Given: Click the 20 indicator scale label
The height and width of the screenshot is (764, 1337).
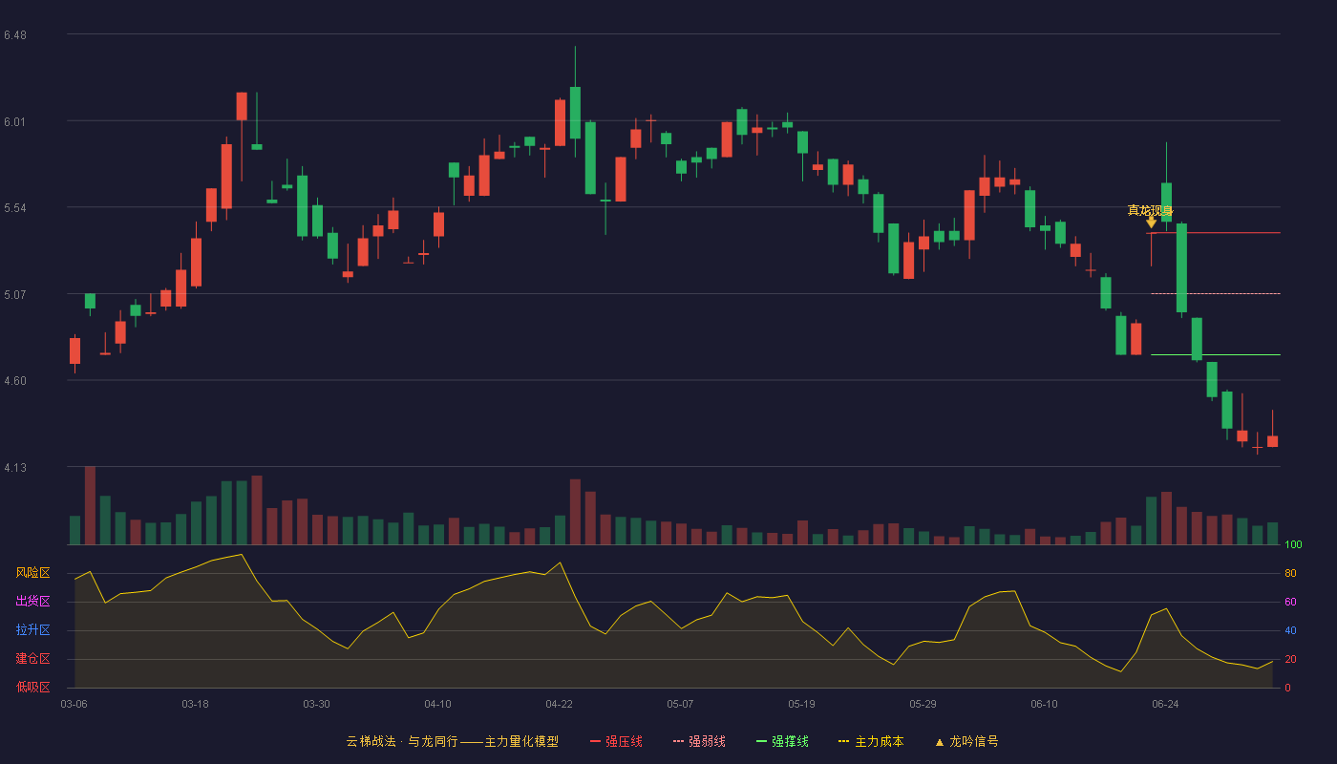Looking at the screenshot, I should (1290, 660).
